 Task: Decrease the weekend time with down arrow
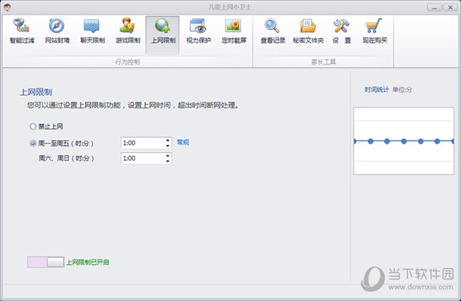167,161
